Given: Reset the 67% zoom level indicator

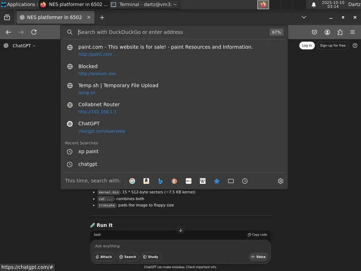Looking at the screenshot, I should pyautogui.click(x=276, y=32).
